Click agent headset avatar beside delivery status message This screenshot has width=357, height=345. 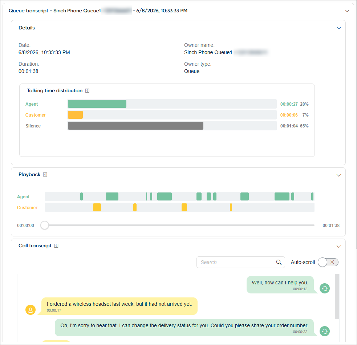pyautogui.click(x=325, y=331)
